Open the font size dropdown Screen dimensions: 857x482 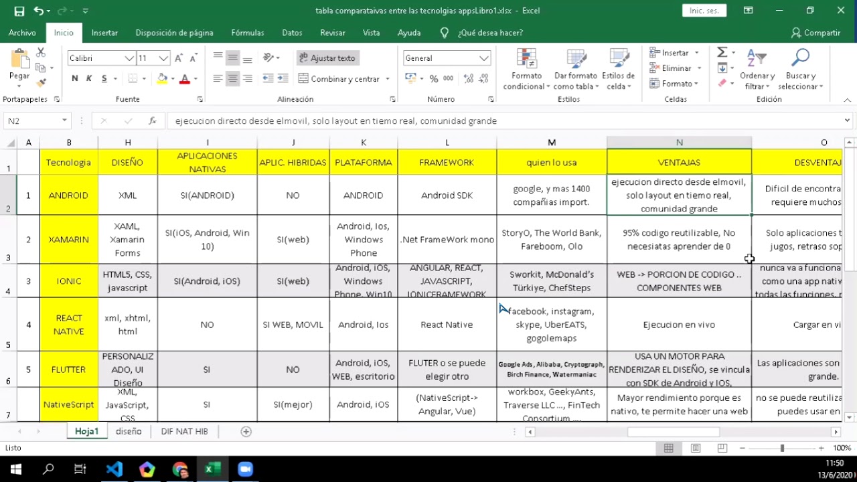(x=163, y=58)
